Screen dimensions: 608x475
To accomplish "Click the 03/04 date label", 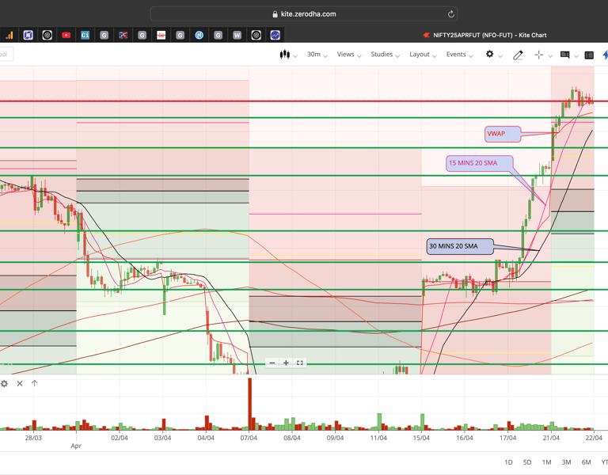I will [x=162, y=438].
